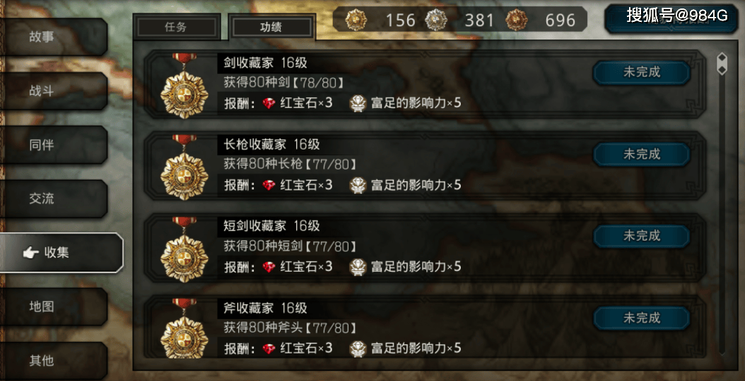Click the scrollbar handle at top right
Viewport: 745px width, 381px height.
pos(722,64)
